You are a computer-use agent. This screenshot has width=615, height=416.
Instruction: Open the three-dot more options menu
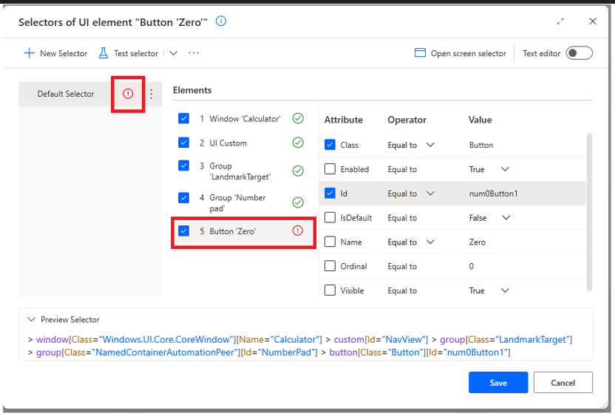[194, 53]
